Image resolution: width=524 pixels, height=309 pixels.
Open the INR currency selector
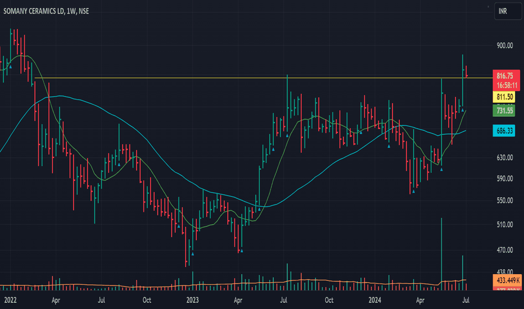click(x=508, y=11)
